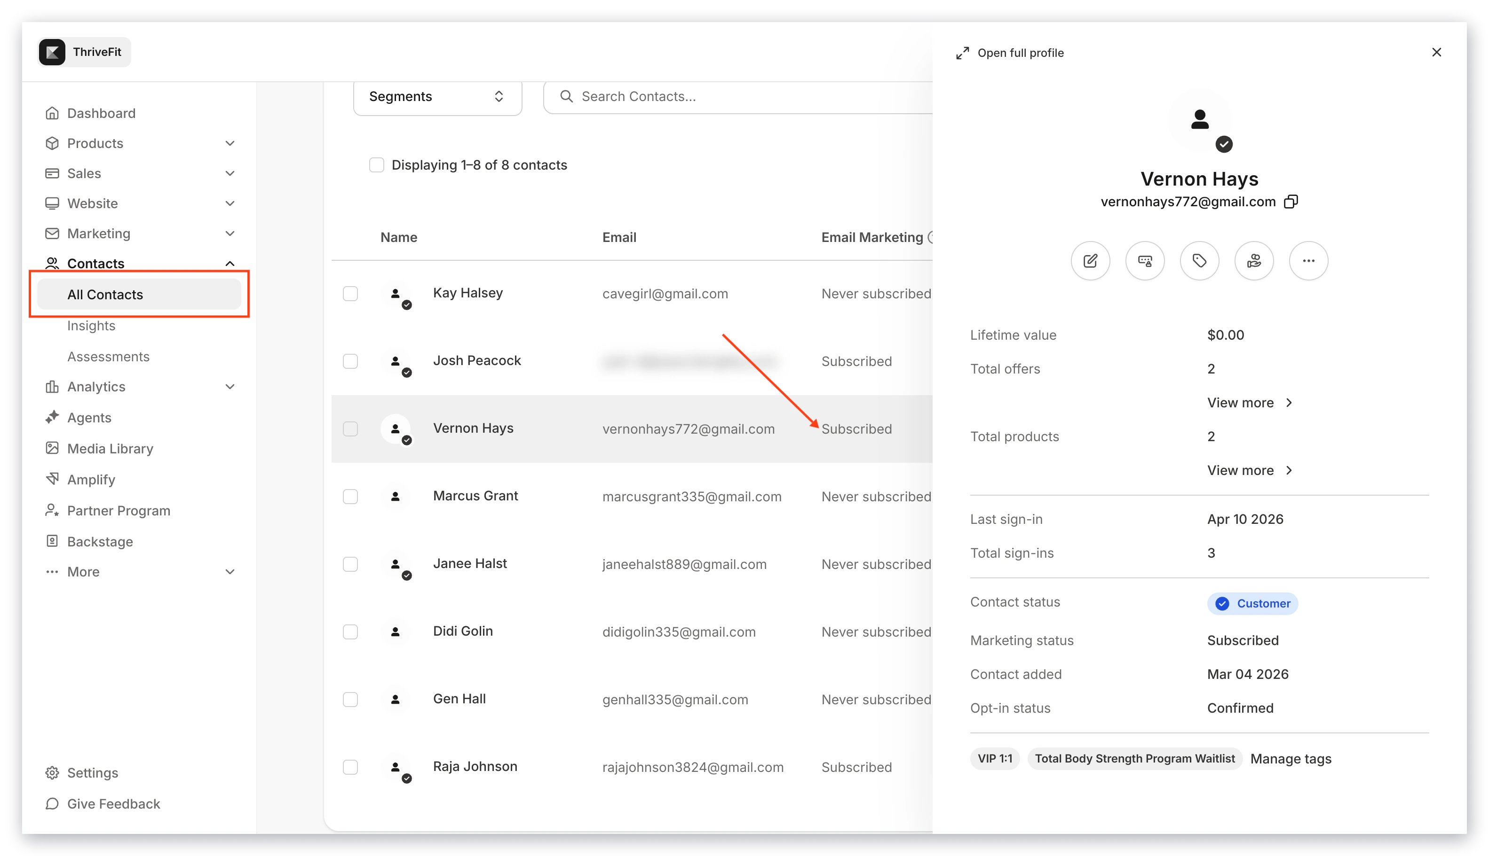Click the Agents sparkle icon
The width and height of the screenshot is (1489, 856).
coord(52,417)
